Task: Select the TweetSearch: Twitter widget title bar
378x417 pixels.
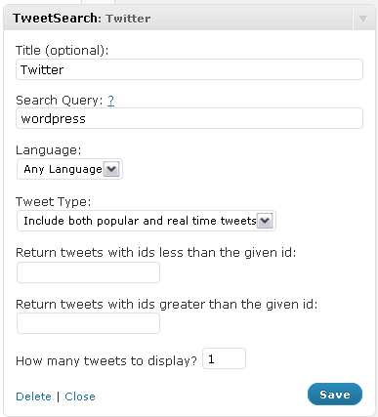Action: point(189,19)
